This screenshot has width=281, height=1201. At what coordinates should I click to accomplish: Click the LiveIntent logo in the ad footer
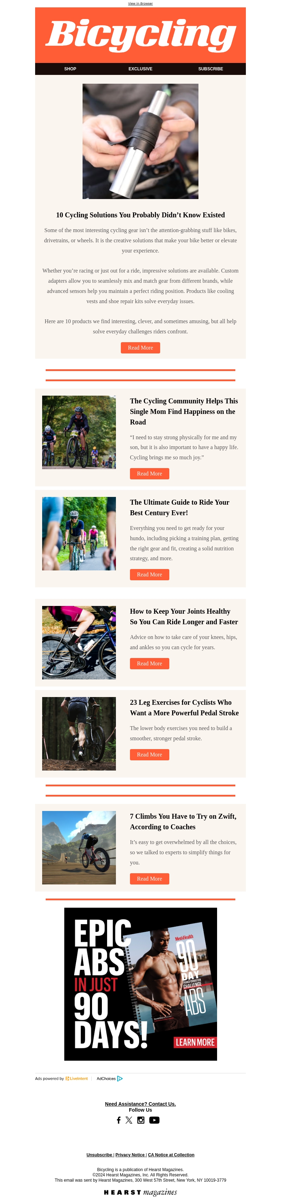click(x=77, y=1078)
